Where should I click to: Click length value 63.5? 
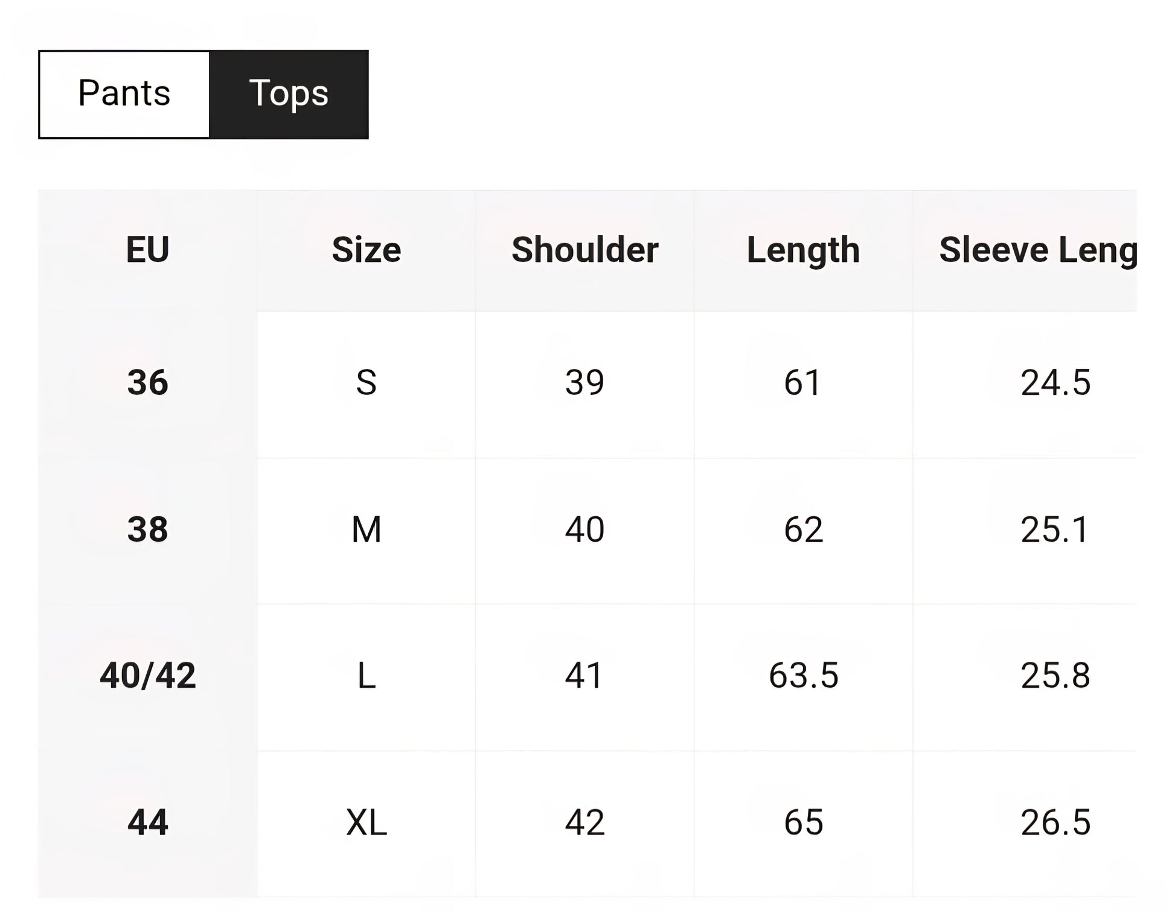pos(803,676)
